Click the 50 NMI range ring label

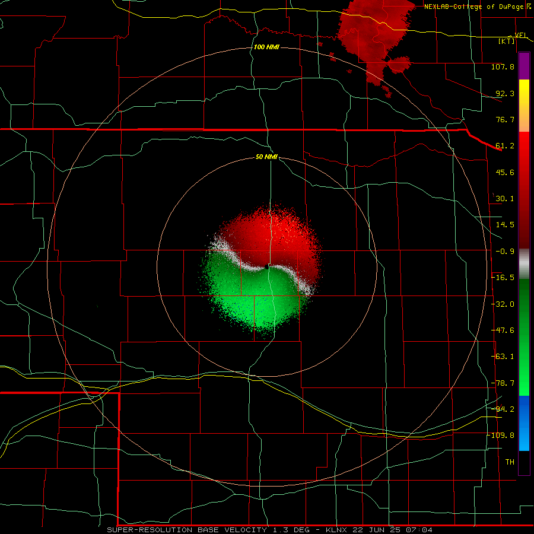tap(266, 157)
